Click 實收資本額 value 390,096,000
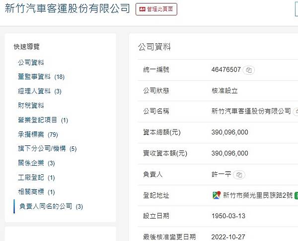Screen dimensions: 298x241 click(x=230, y=153)
